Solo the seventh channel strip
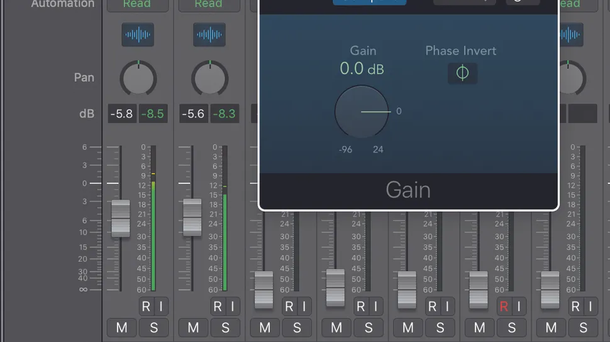Image resolution: width=610 pixels, height=342 pixels. (x=583, y=328)
